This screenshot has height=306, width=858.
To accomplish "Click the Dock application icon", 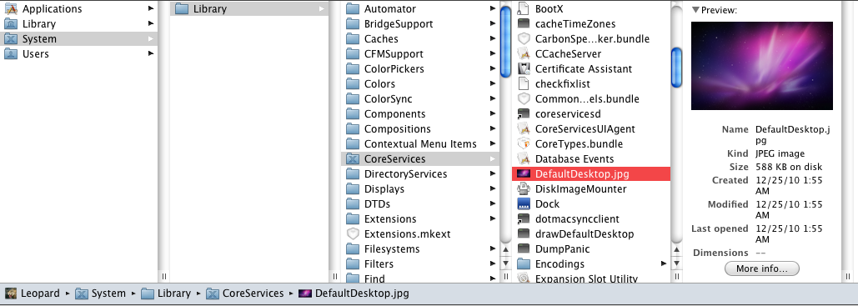I will click(524, 203).
